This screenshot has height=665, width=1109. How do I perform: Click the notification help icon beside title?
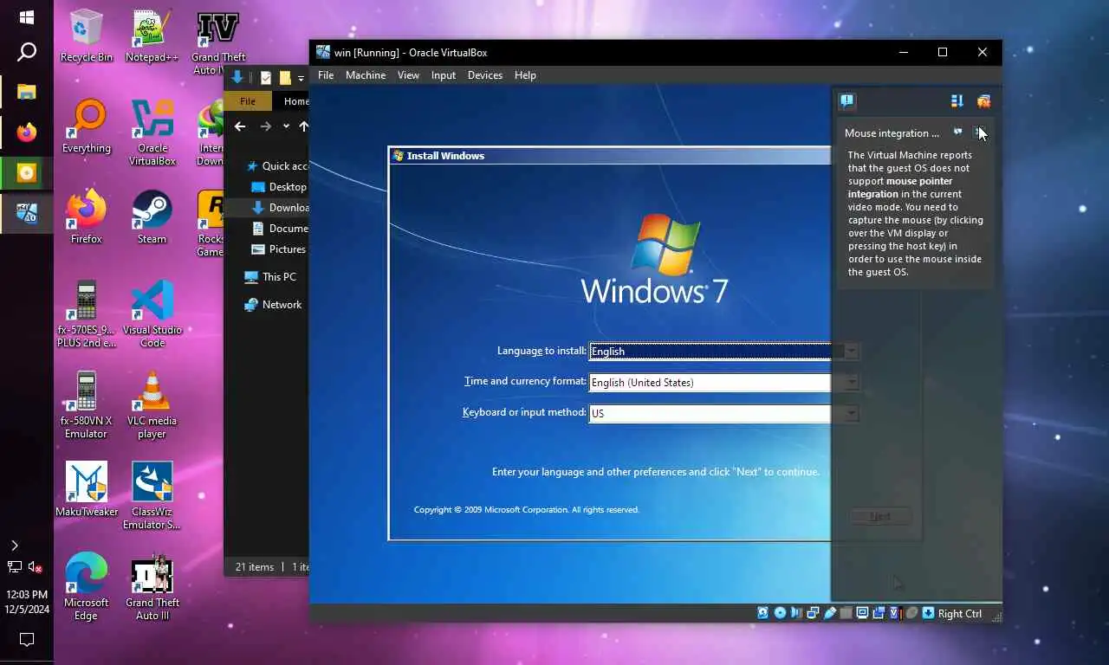(957, 132)
